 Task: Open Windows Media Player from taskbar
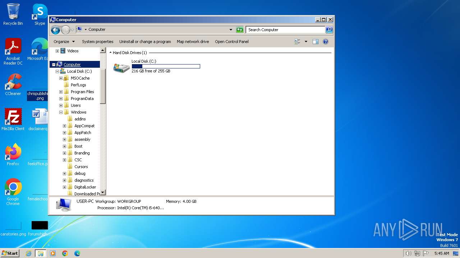(53, 253)
